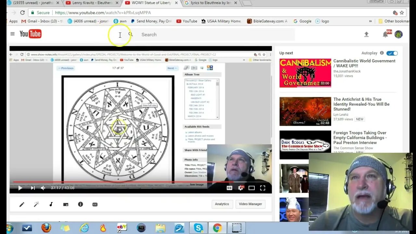Toggle the Autoplay switch
The image size is (416, 234).
(392, 53)
